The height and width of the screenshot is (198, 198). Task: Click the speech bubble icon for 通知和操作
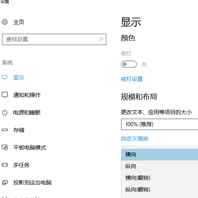[x=5, y=95]
